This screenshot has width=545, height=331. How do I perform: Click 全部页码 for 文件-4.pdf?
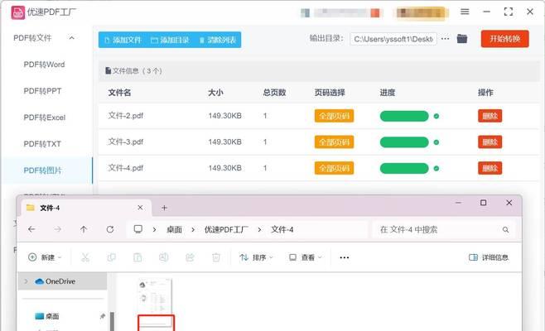click(334, 168)
